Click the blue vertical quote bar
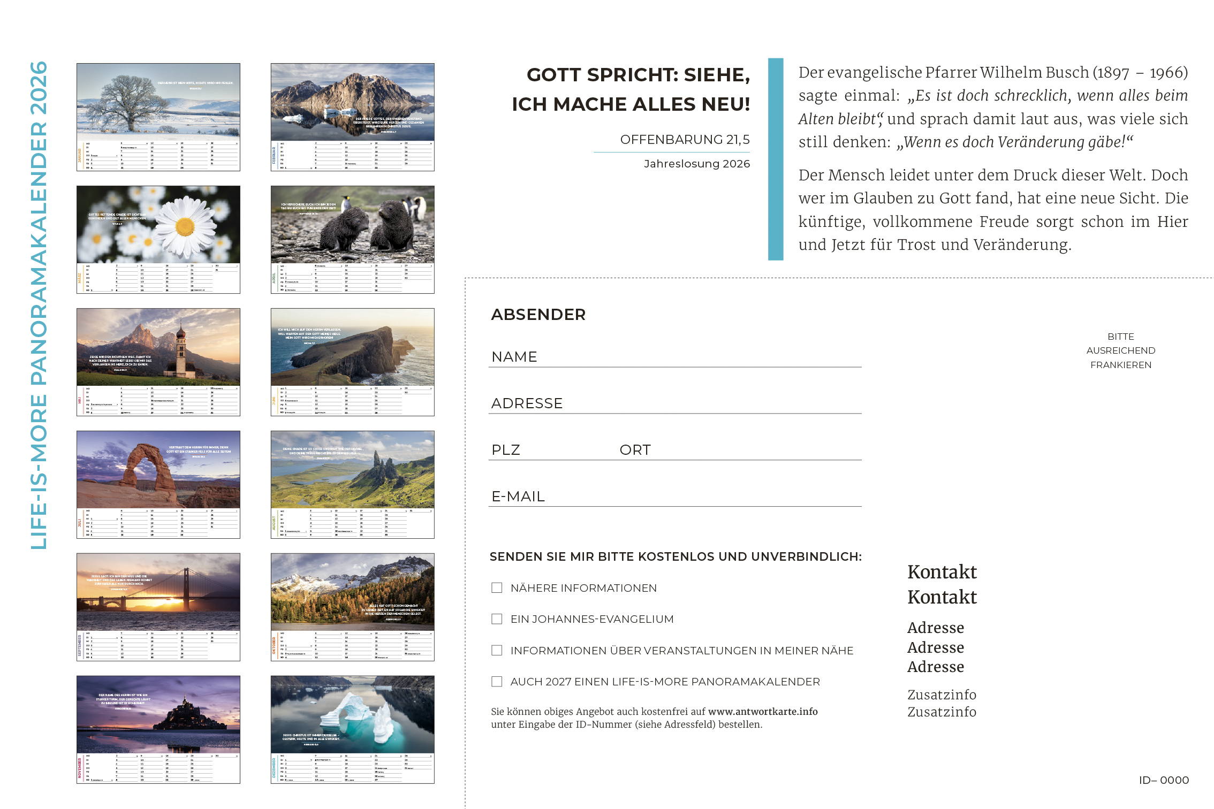 click(x=775, y=159)
